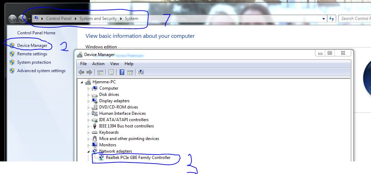Image resolution: width=371 pixels, height=174 pixels.
Task: Click shield icon beside Advanced system settings
Action: (12, 71)
